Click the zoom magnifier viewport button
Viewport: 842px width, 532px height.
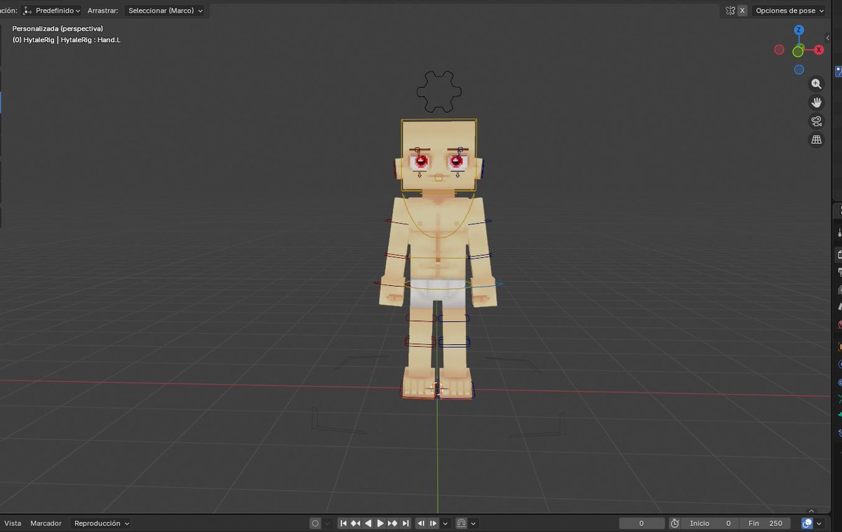click(x=816, y=83)
